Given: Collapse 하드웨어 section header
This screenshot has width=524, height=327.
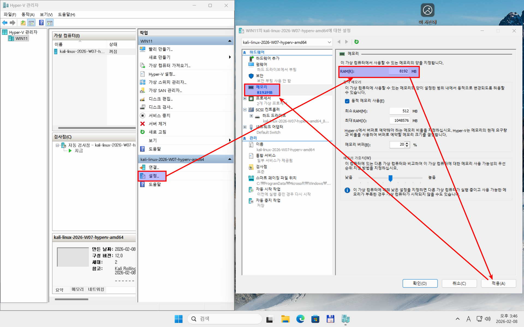Looking at the screenshot, I should 245,52.
